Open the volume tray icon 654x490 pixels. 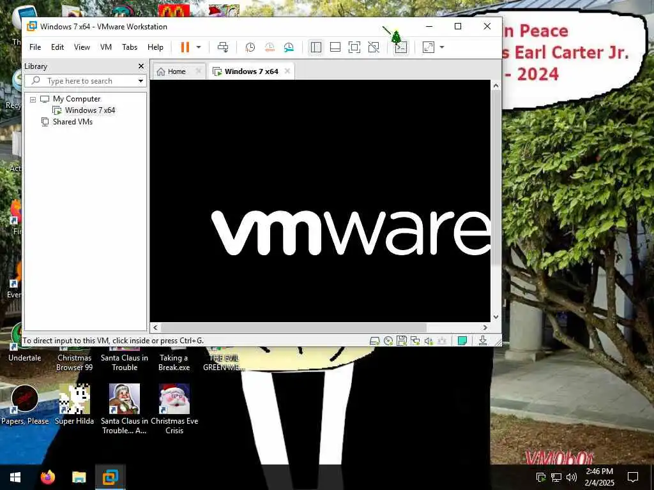(572, 477)
